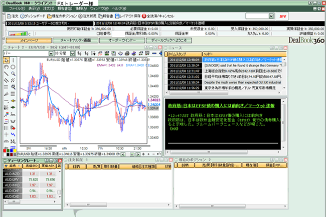
Task: Select the yellow left arrow marker tool
Action: pyautogui.click(x=13, y=100)
